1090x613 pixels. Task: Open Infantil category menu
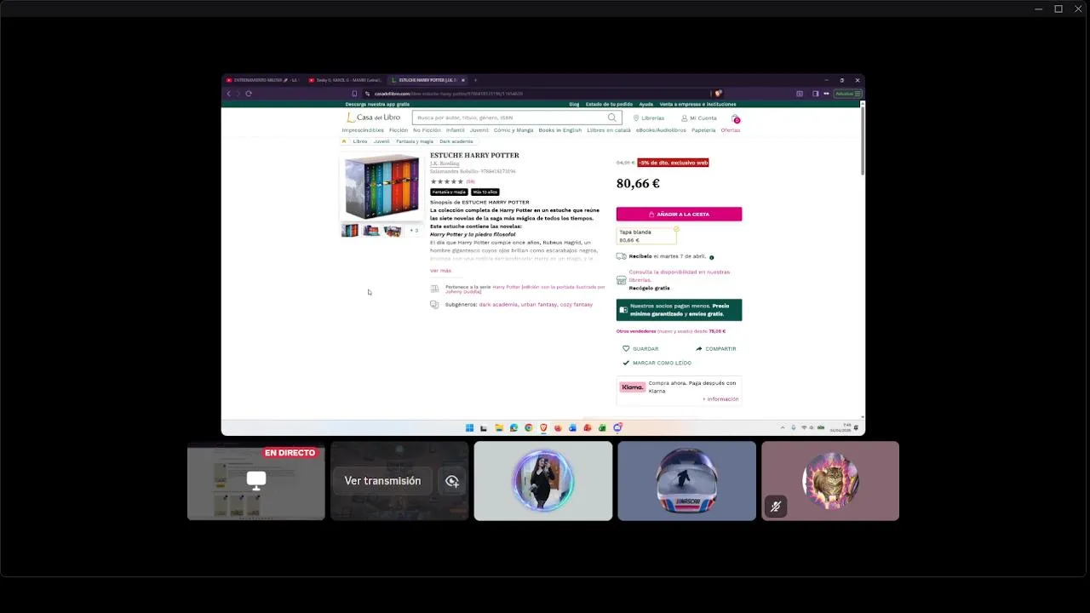[455, 130]
